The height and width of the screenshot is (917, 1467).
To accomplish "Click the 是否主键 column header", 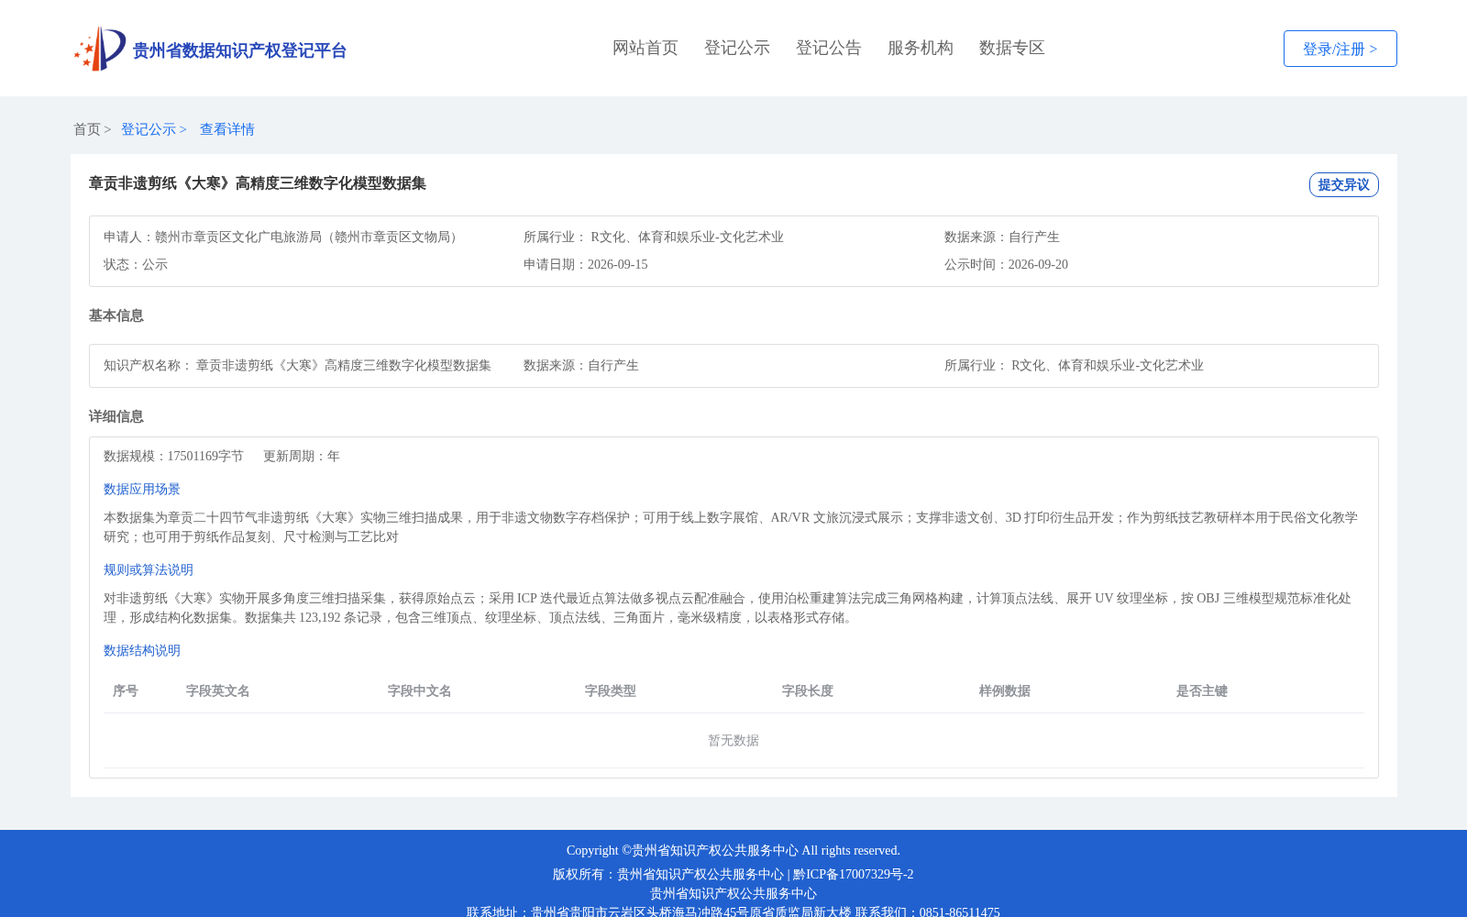I will 1202,691.
